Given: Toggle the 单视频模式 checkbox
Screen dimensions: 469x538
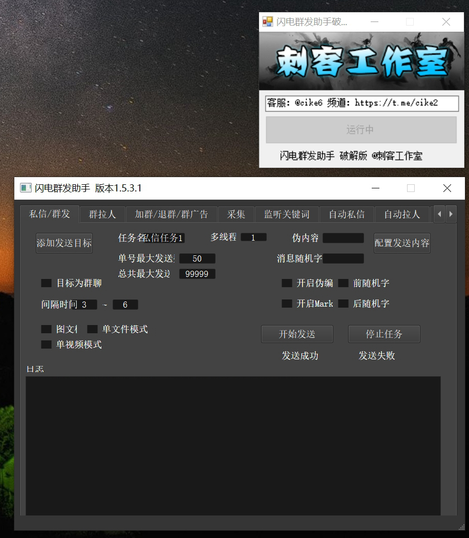Looking at the screenshot, I should pyautogui.click(x=46, y=344).
